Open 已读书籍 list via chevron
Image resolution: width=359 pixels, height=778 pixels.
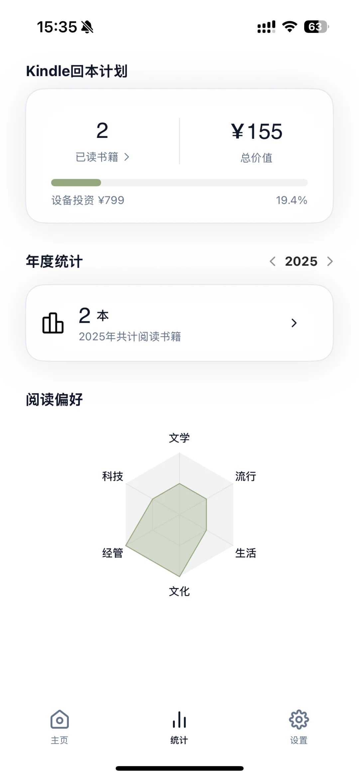click(x=127, y=157)
